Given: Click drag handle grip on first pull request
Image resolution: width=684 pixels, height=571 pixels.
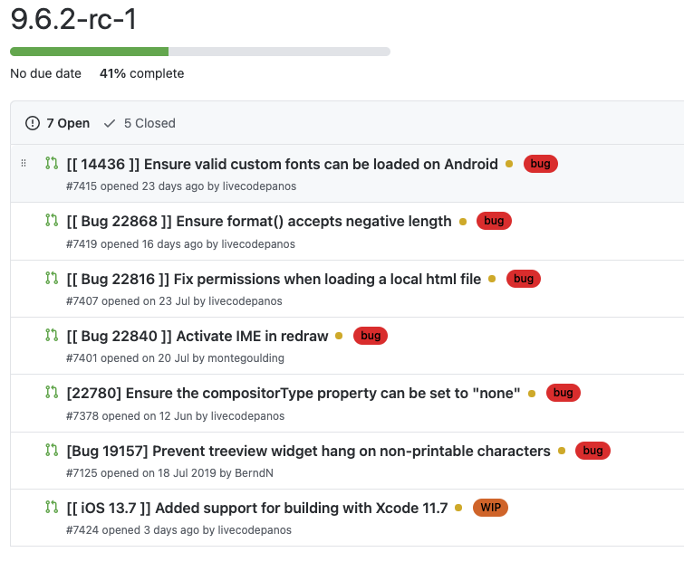Looking at the screenshot, I should click(x=24, y=164).
